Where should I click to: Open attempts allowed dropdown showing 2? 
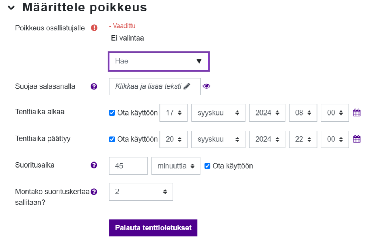(141, 192)
